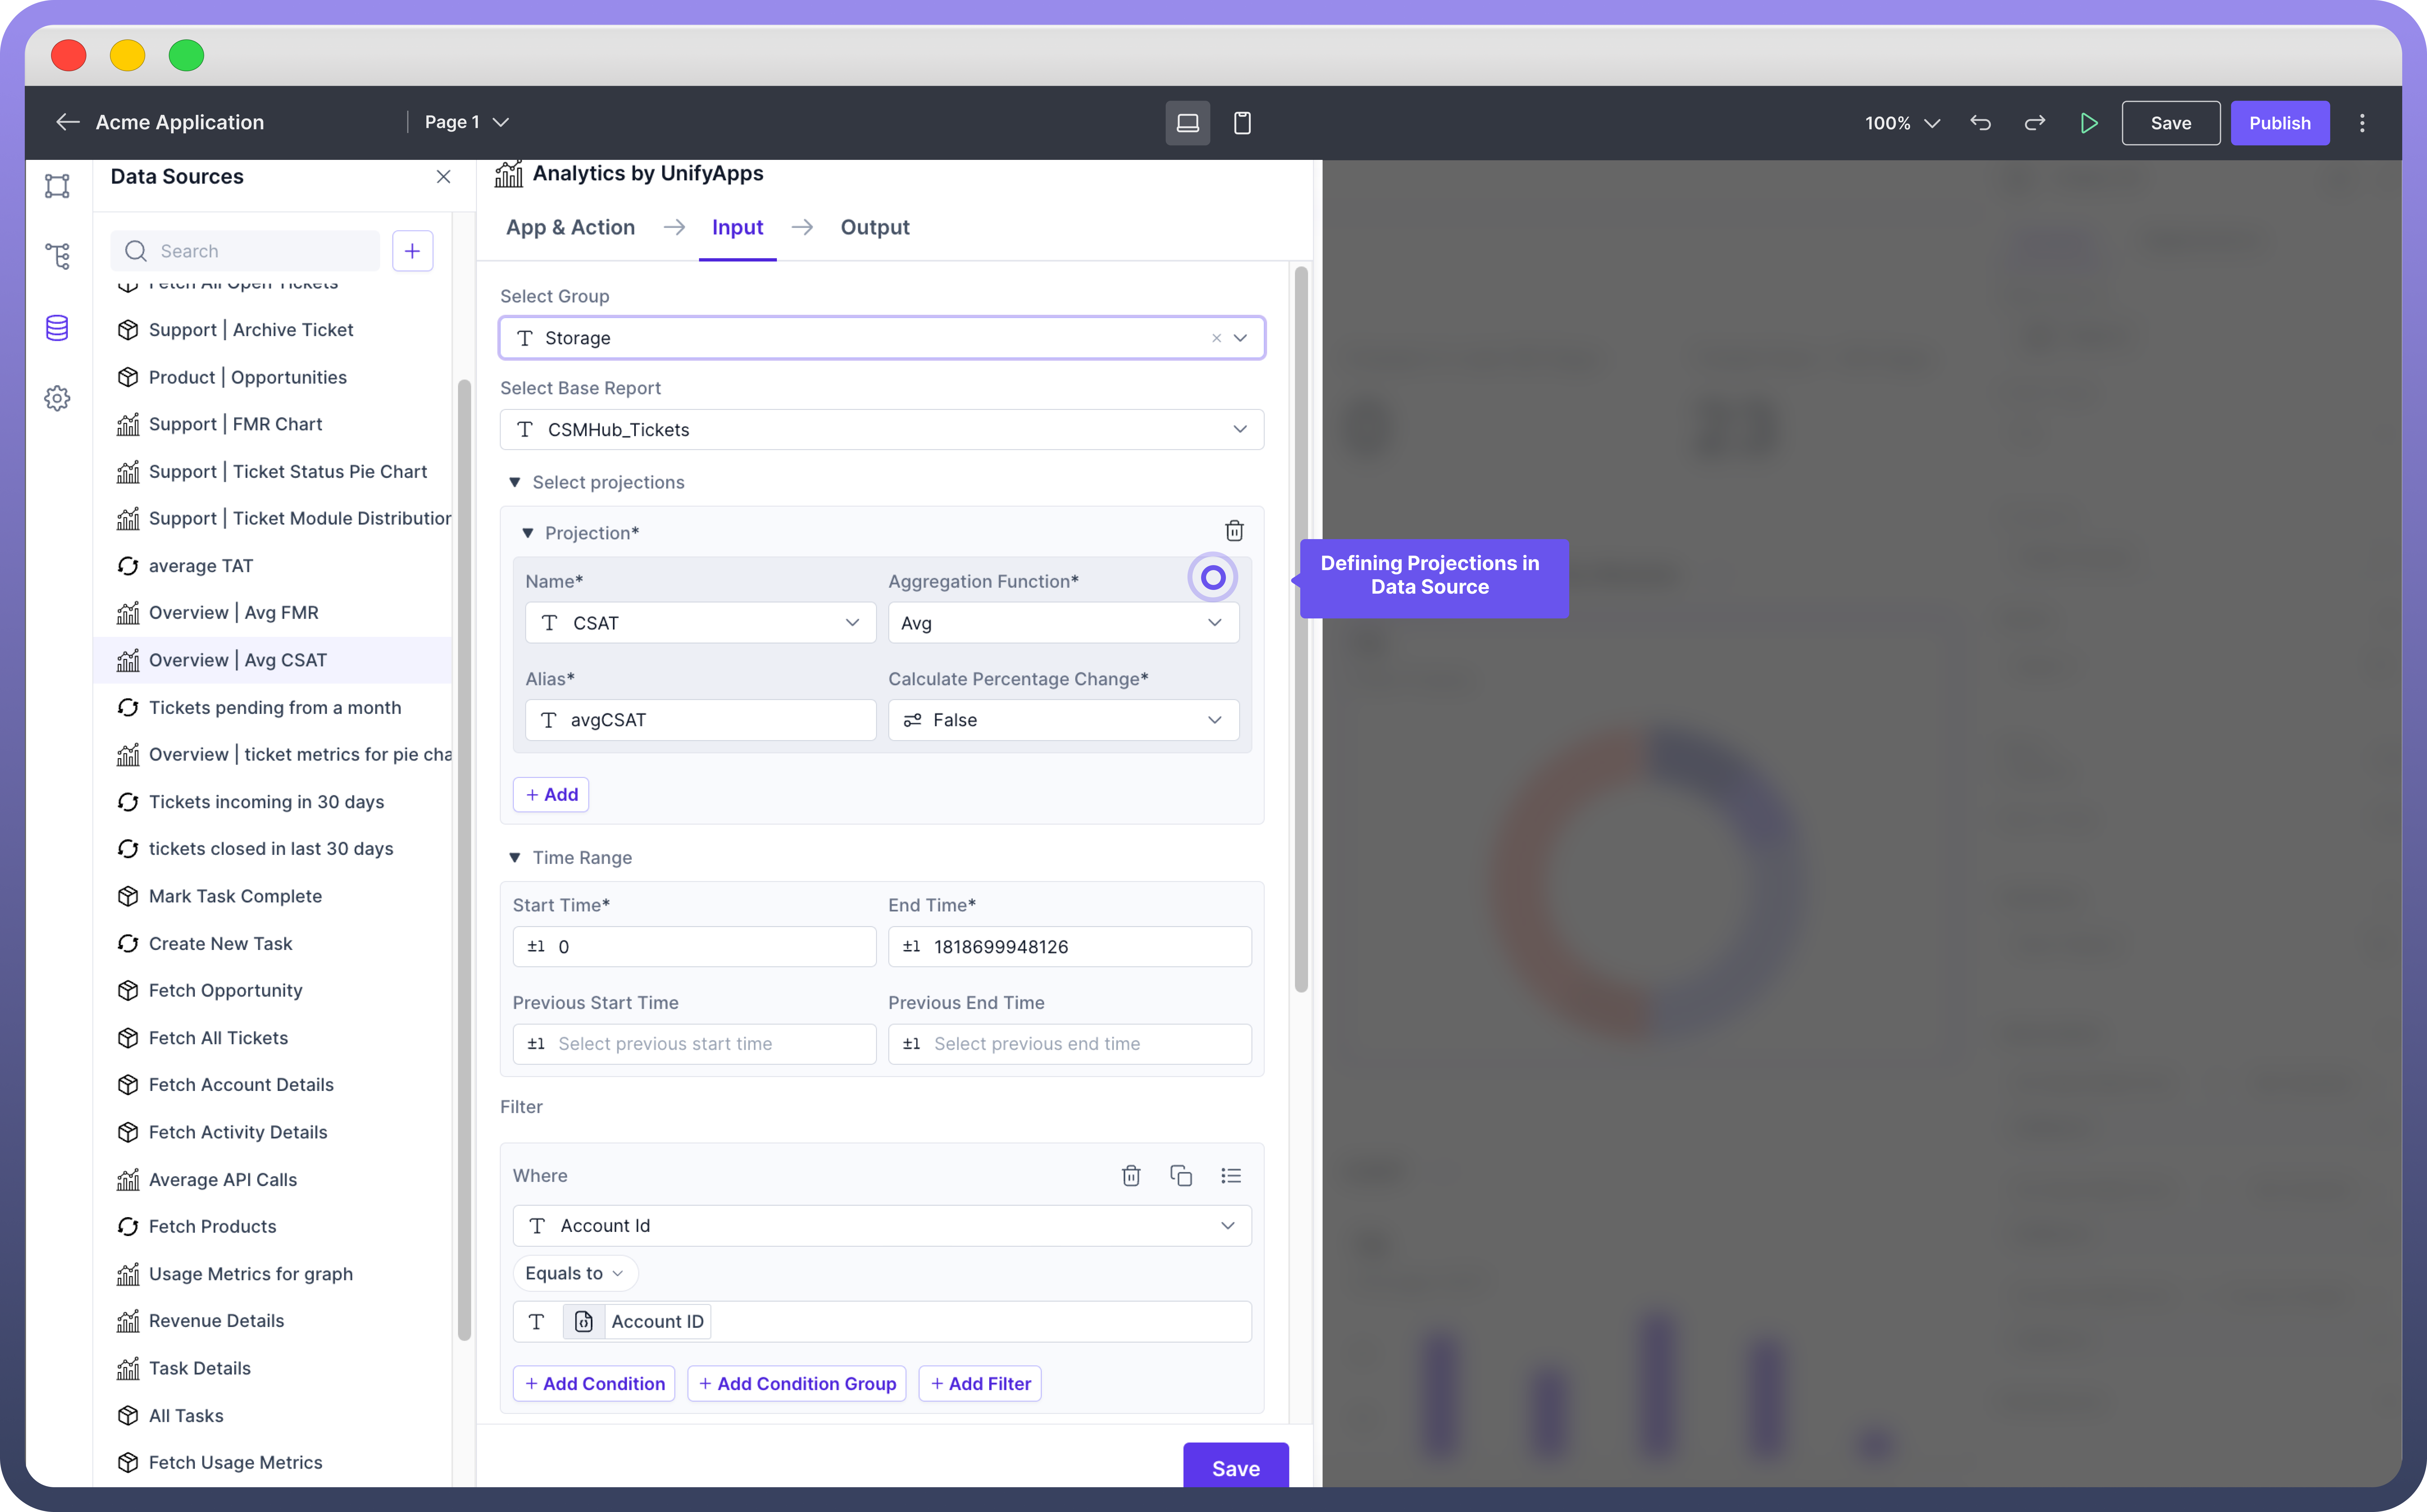Click the preview play button
The width and height of the screenshot is (2427, 1512).
(x=2089, y=123)
